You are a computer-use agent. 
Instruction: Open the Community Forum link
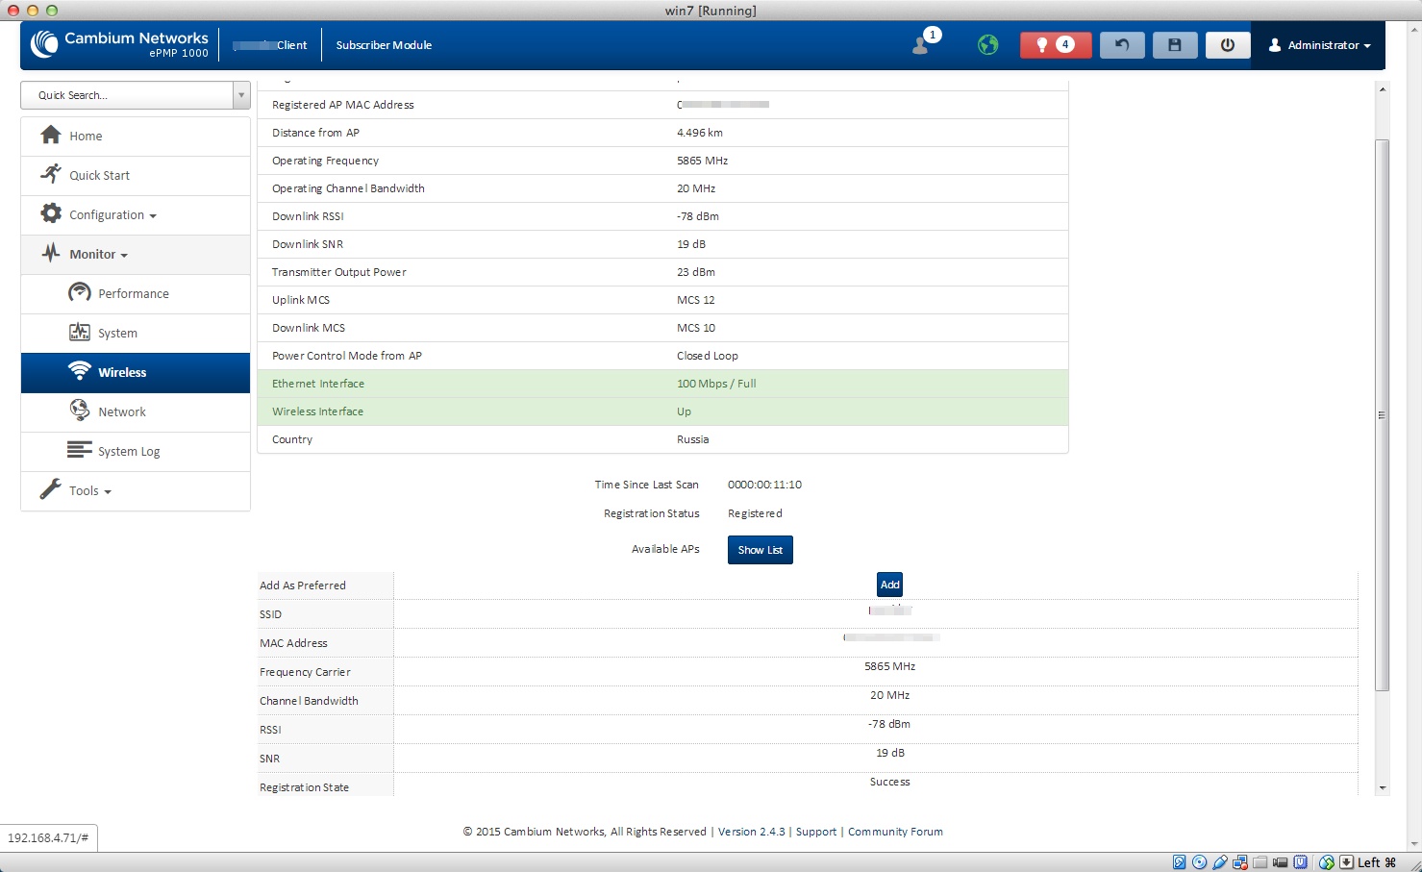pyautogui.click(x=894, y=832)
